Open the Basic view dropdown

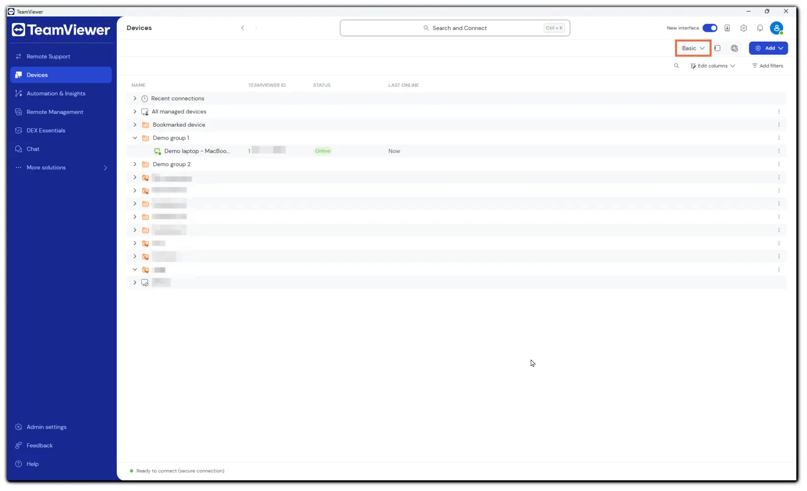[693, 48]
